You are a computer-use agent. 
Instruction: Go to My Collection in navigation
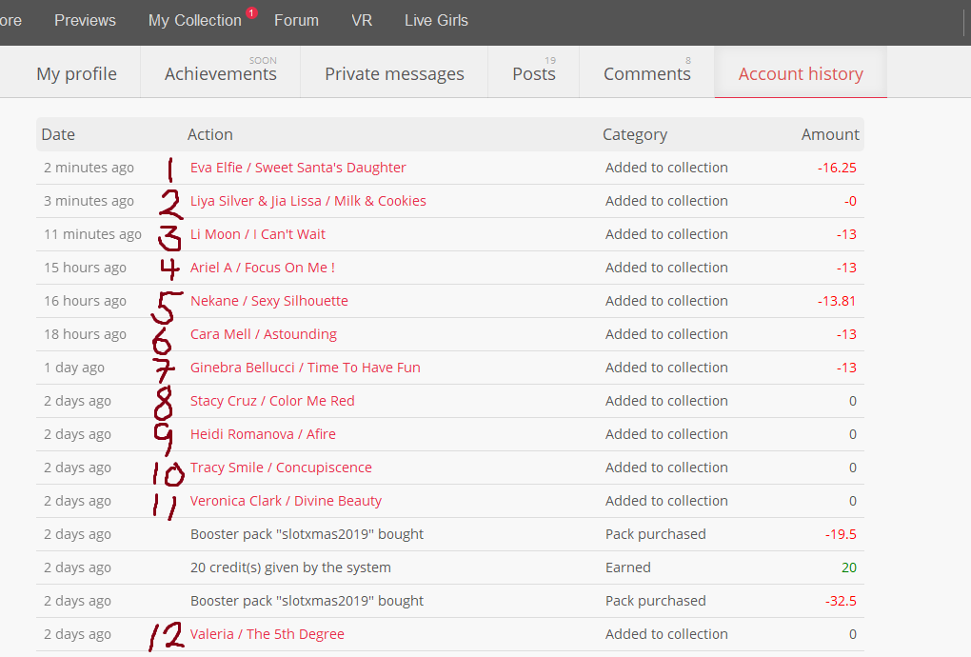194,20
